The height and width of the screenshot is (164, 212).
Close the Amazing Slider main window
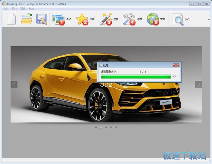click(207, 4)
